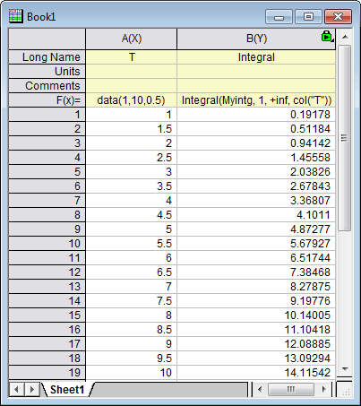Click cell with value 13.09294
The height and width of the screenshot is (406, 361).
(256, 358)
